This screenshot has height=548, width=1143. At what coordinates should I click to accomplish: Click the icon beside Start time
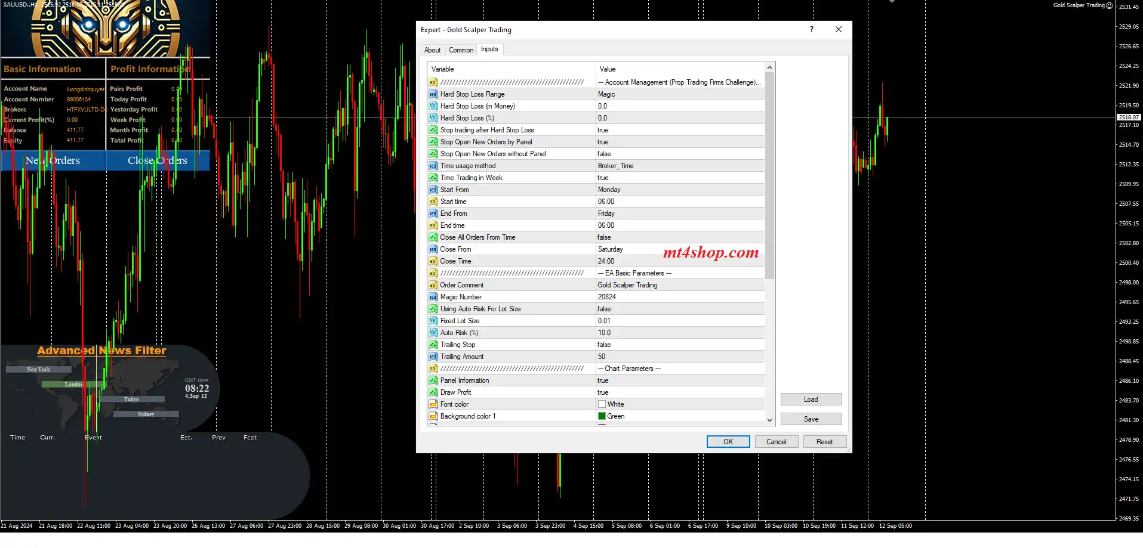pos(433,202)
